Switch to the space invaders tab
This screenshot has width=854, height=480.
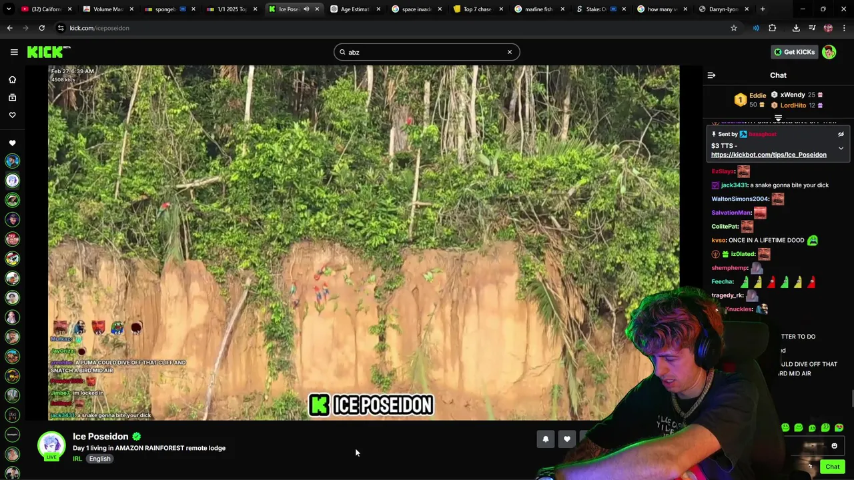(x=415, y=9)
